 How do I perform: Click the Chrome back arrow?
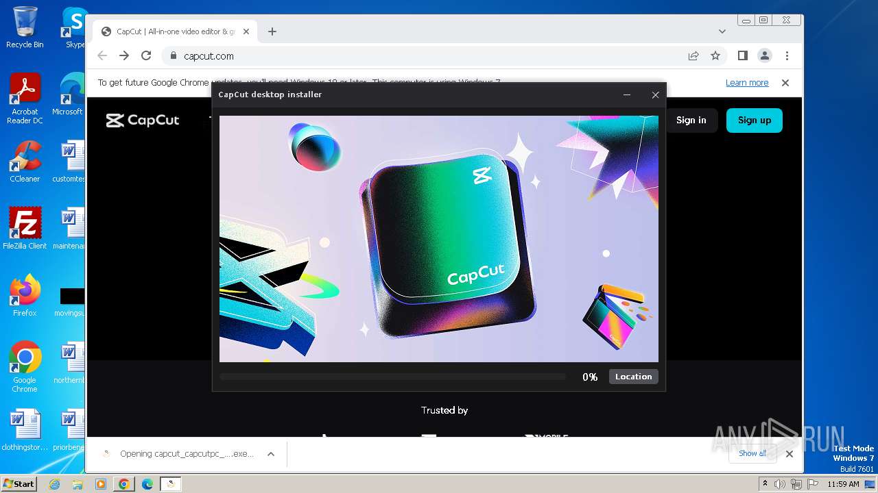coord(102,55)
